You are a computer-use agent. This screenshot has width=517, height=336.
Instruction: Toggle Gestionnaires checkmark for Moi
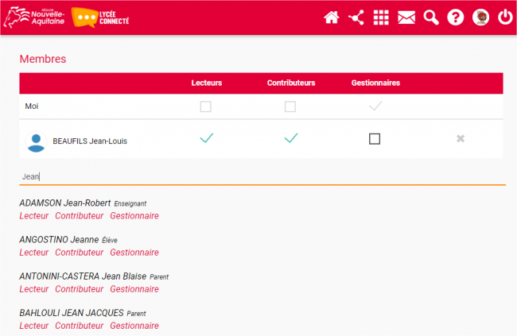pos(375,106)
